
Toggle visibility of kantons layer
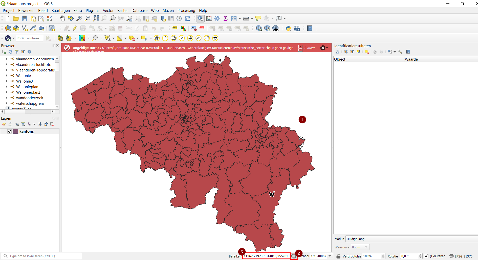pyautogui.click(x=10, y=132)
